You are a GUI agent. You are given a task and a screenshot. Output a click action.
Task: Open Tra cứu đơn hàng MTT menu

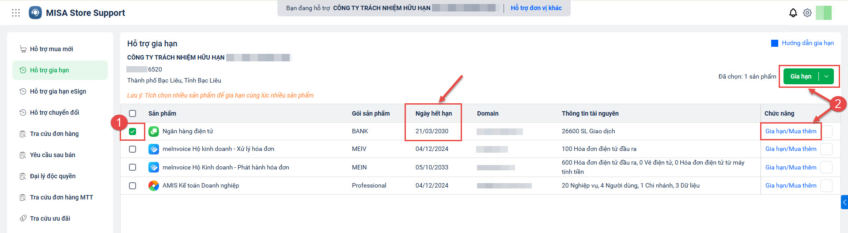click(60, 197)
